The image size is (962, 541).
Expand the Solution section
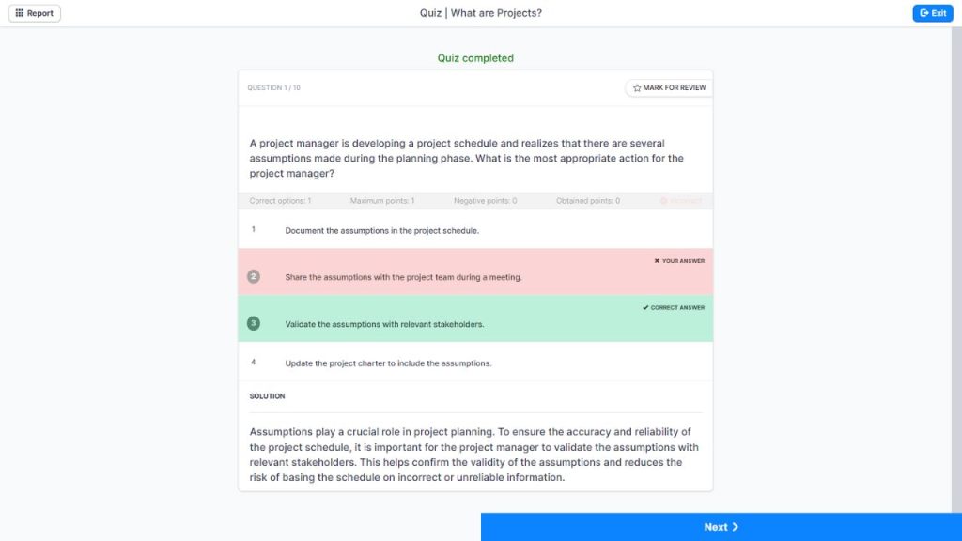click(x=266, y=396)
